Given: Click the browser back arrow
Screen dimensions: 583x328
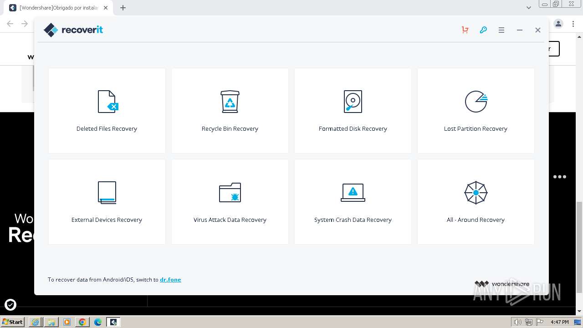Looking at the screenshot, I should 10,24.
